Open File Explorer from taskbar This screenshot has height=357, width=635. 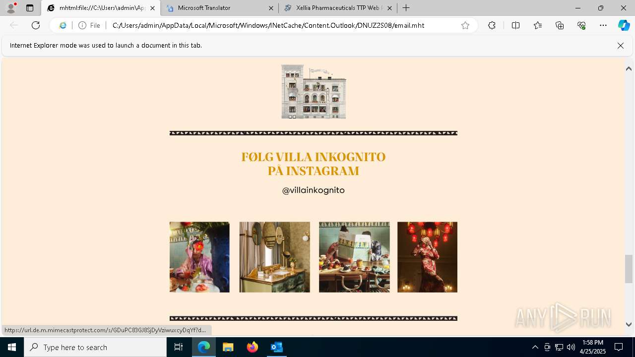pyautogui.click(x=228, y=347)
